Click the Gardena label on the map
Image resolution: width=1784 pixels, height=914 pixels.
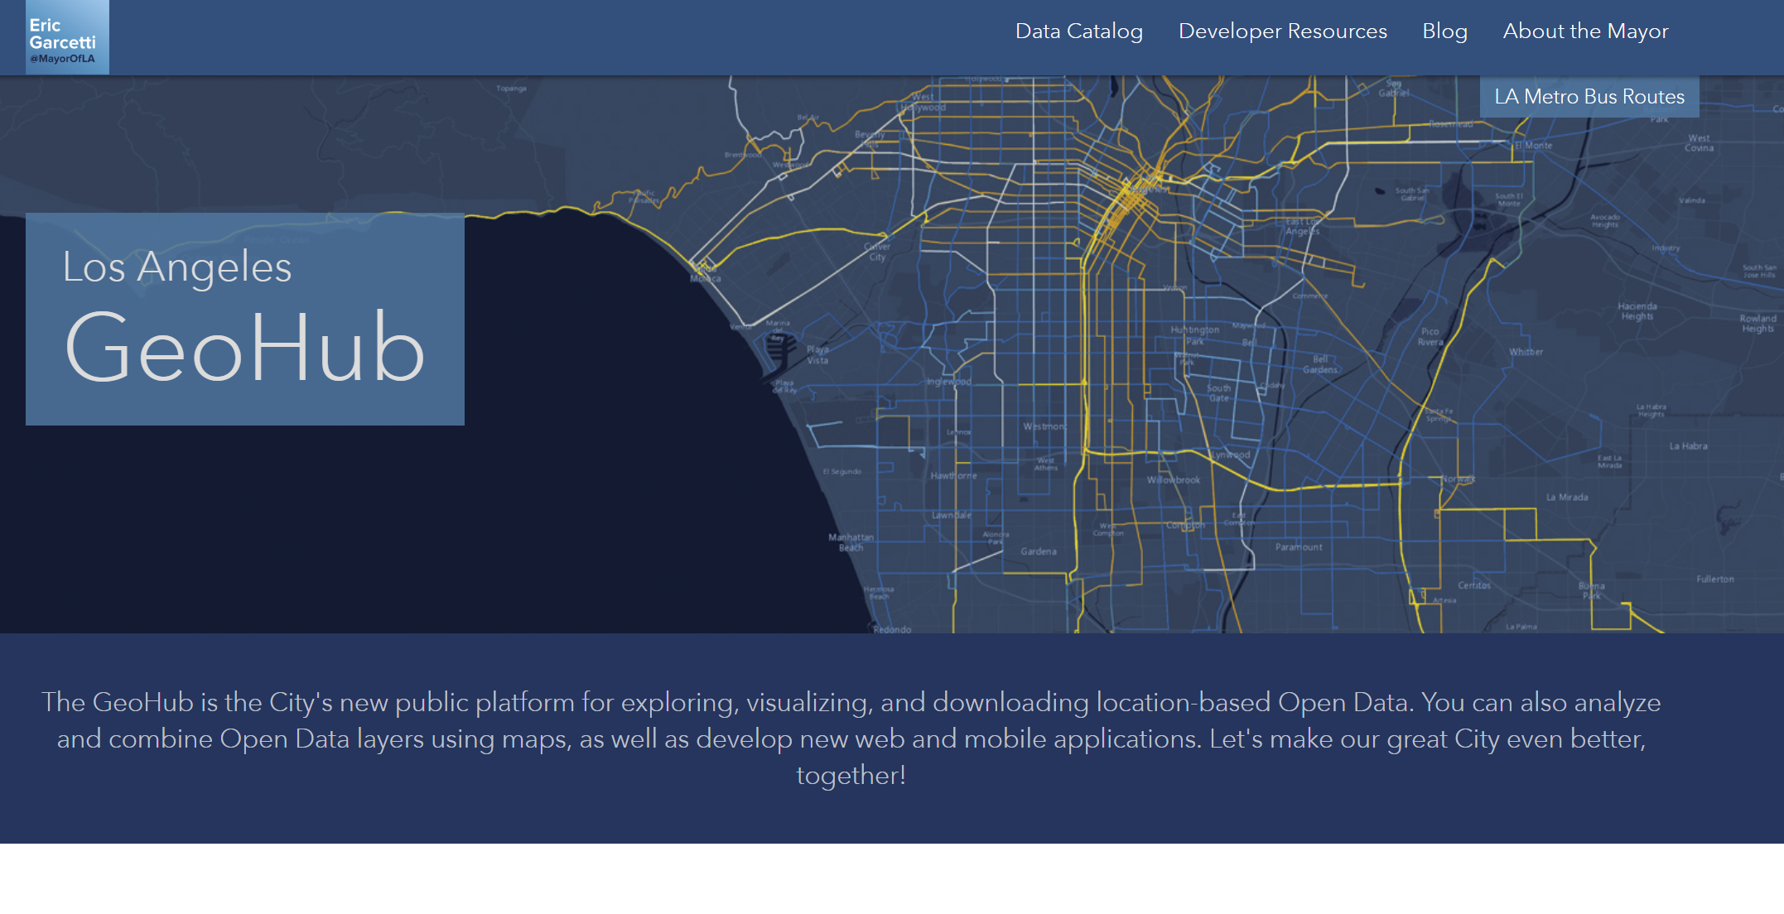click(x=1038, y=551)
